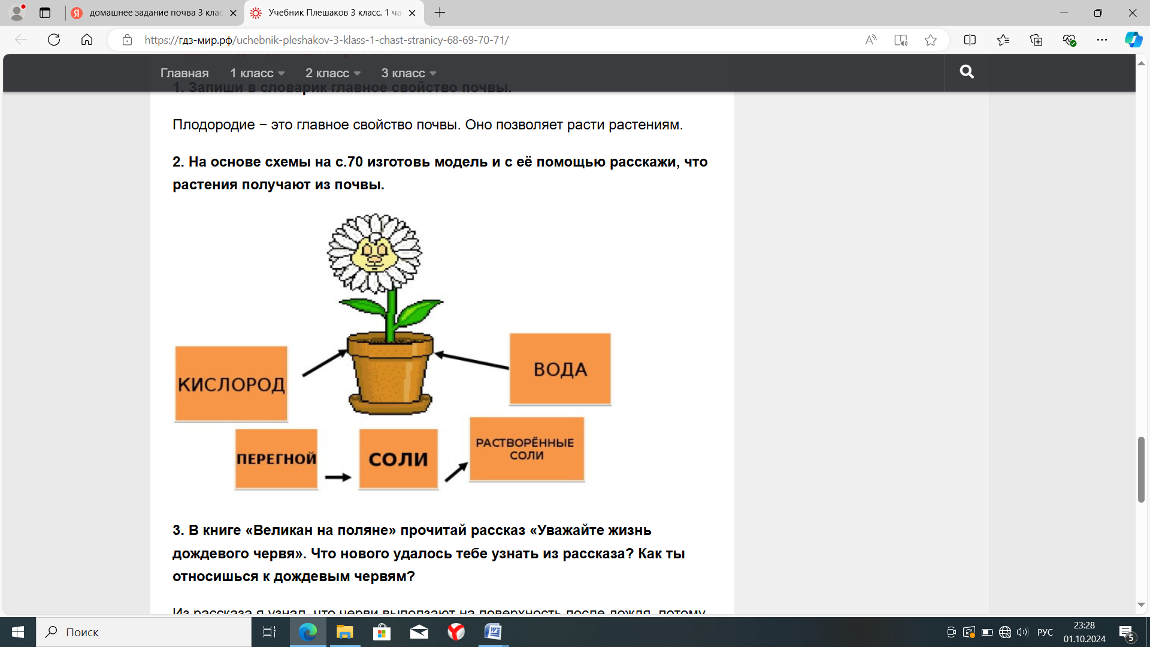Start Read aloud from the address bar
Image resolution: width=1150 pixels, height=647 pixels.
tap(871, 40)
